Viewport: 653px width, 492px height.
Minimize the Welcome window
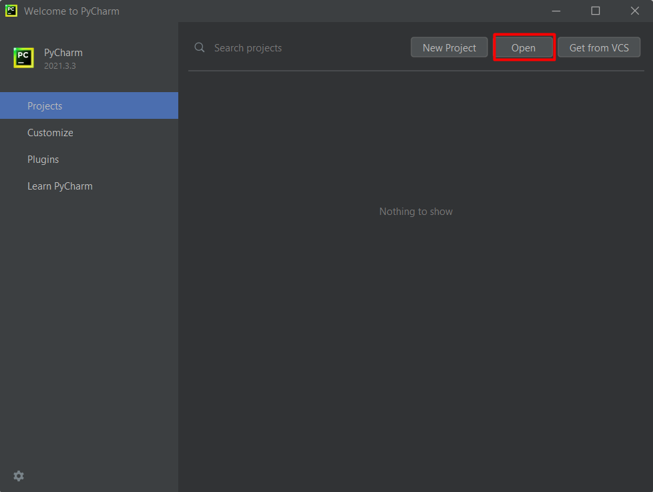pyautogui.click(x=556, y=11)
